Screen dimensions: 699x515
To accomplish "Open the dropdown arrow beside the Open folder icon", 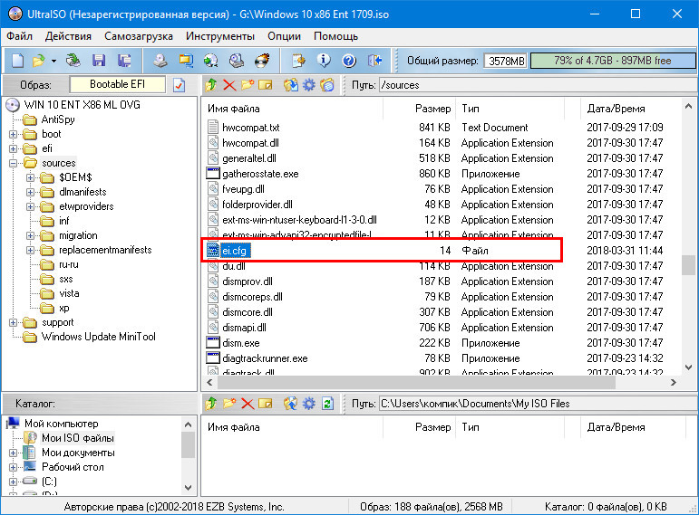I will [x=53, y=61].
